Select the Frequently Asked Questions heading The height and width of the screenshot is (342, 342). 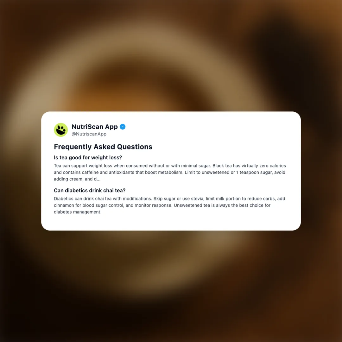(103, 147)
